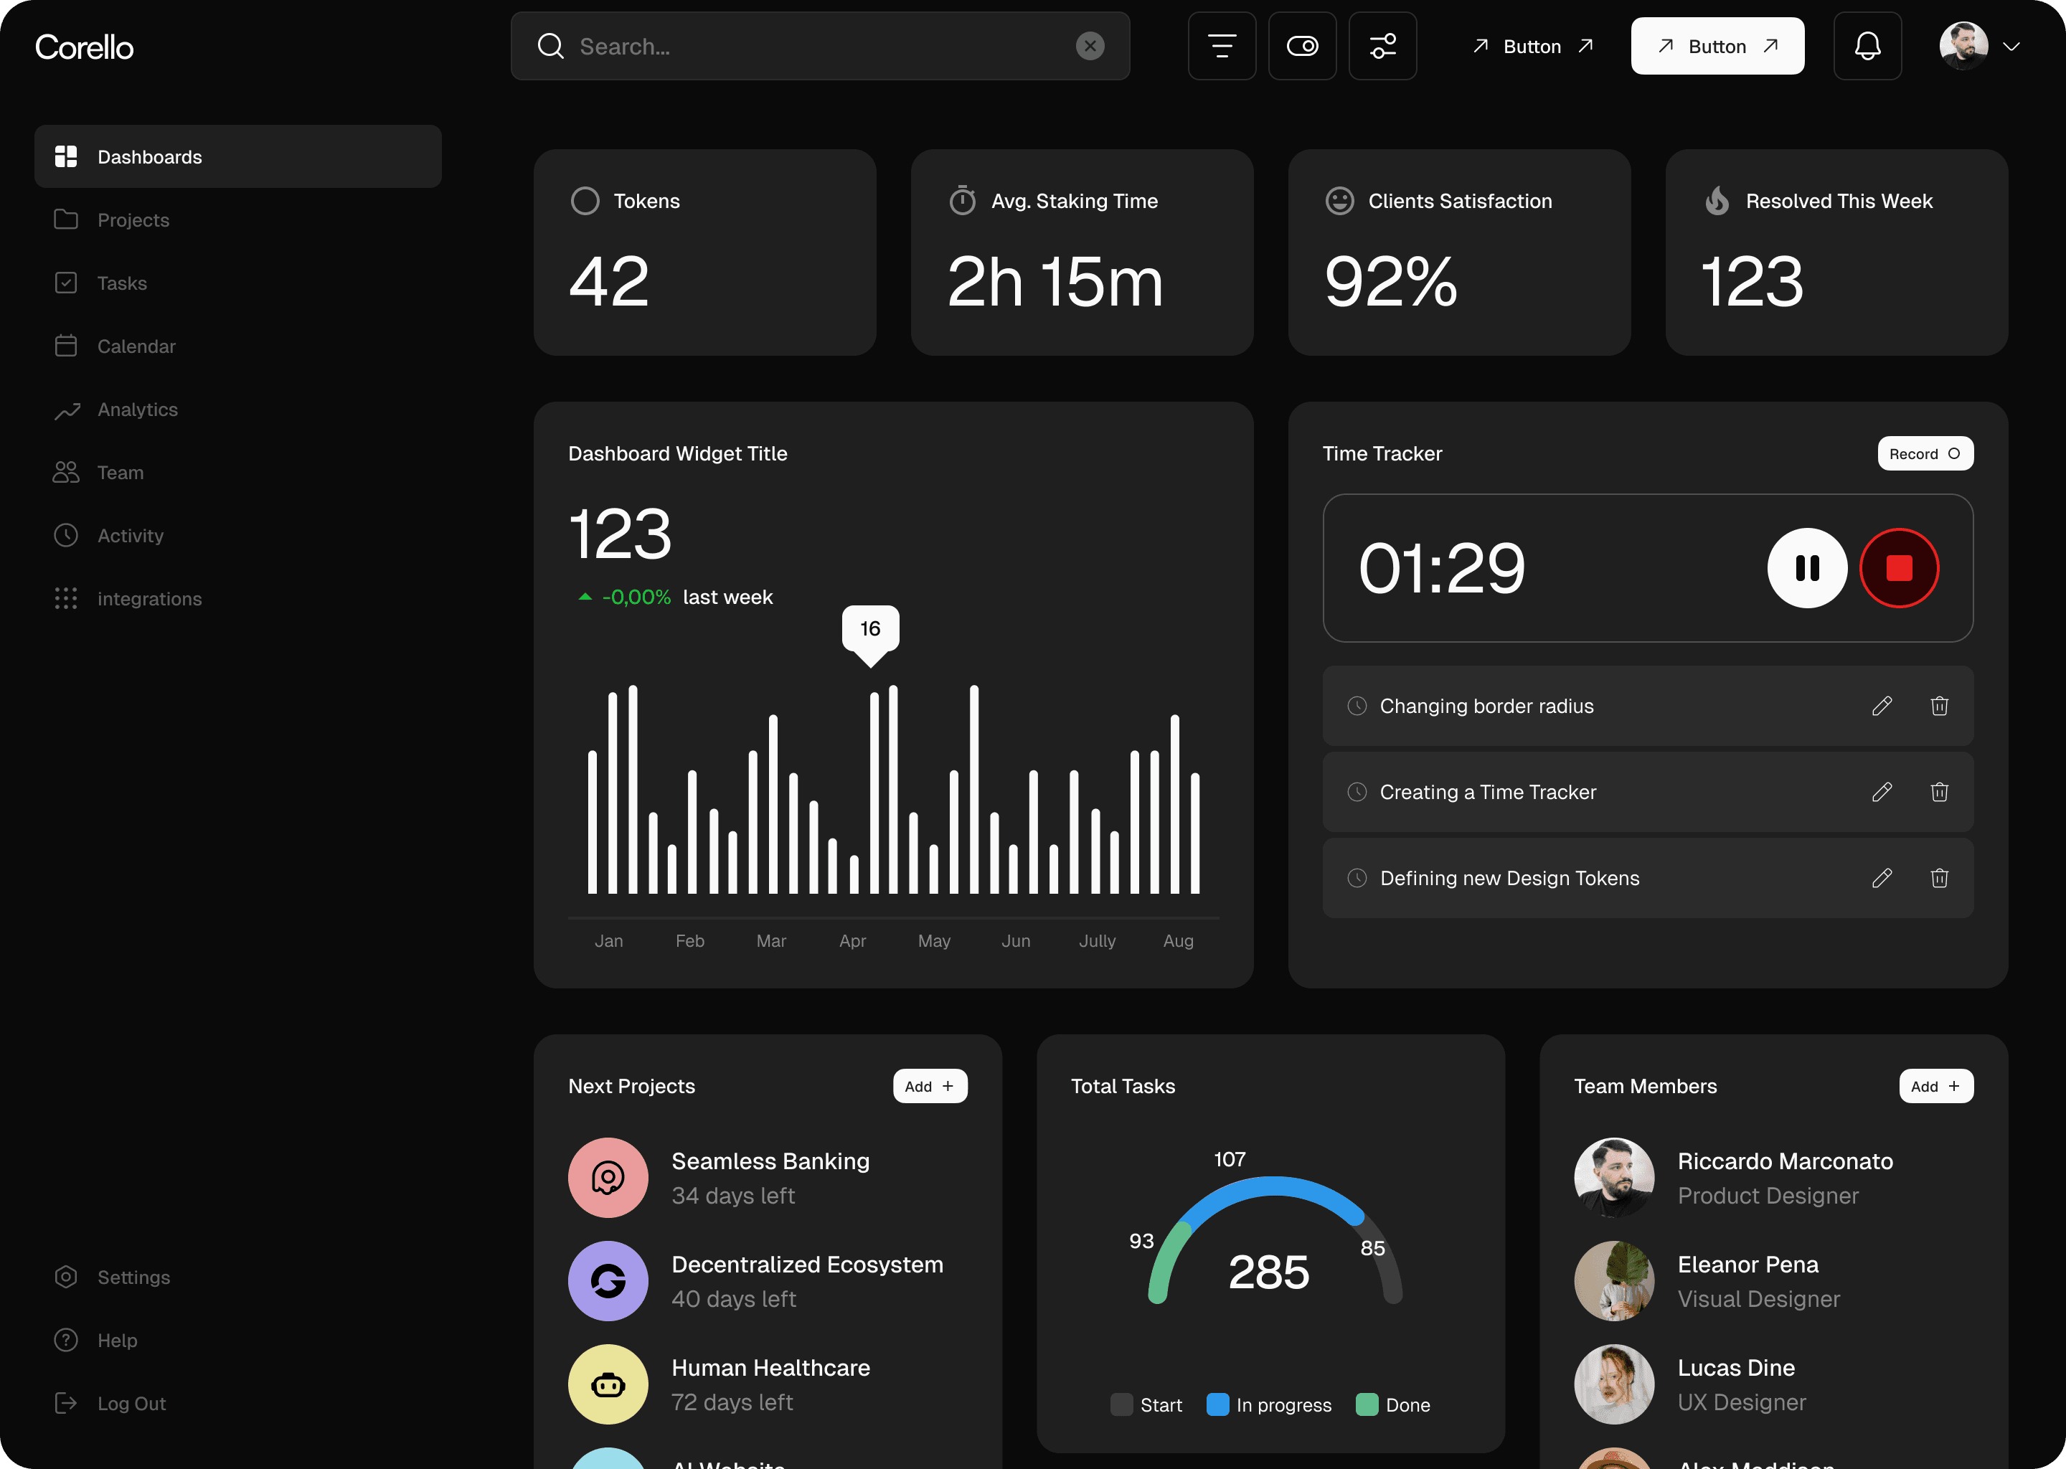The width and height of the screenshot is (2066, 1469).
Task: Open Eleanor Pena's avatar
Action: [1614, 1281]
